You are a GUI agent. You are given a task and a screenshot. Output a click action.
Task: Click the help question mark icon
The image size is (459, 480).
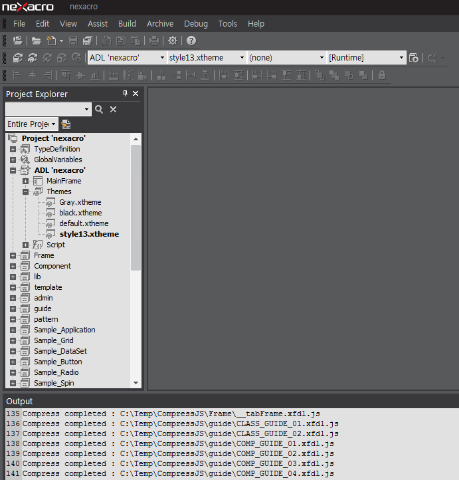(x=191, y=41)
